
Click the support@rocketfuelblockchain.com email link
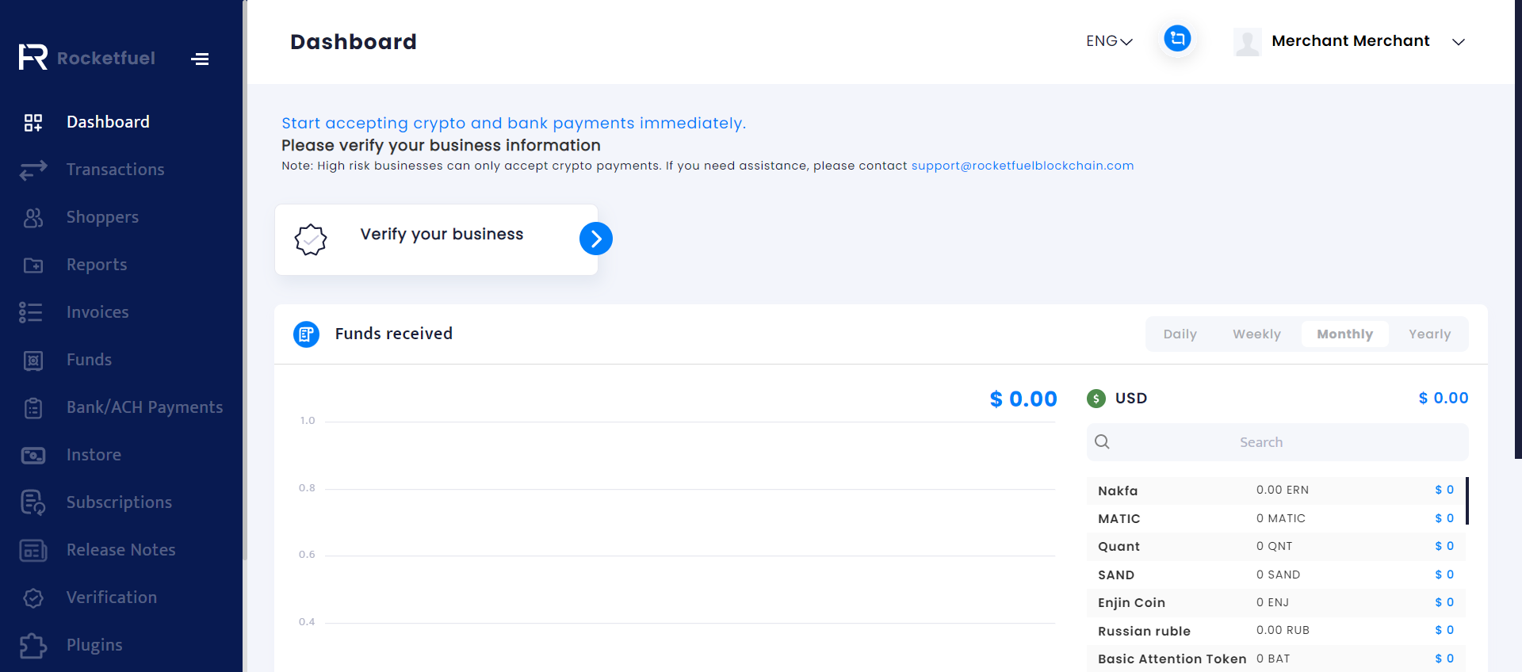[x=1023, y=166]
